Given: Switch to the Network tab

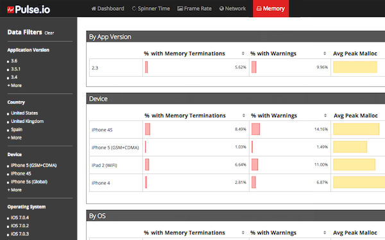Looking at the screenshot, I should (x=232, y=8).
